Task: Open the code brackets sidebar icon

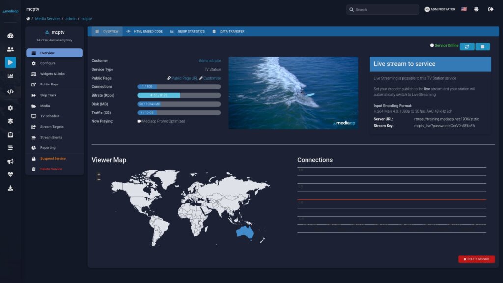Action: 10,92
